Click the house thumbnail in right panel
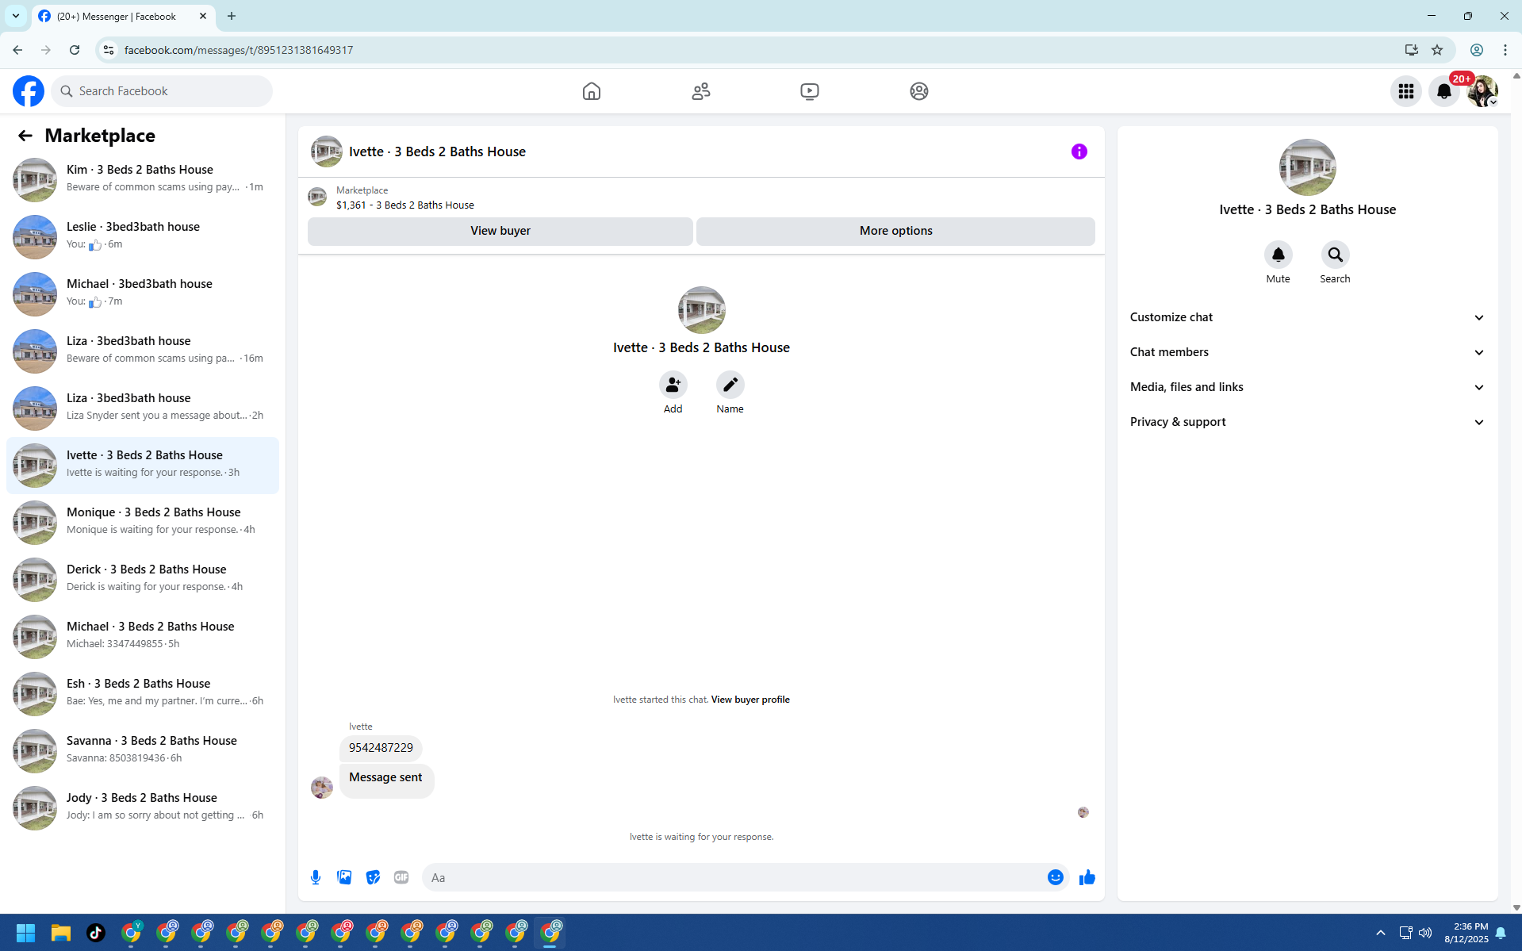Screen dimensions: 1522x951 pyautogui.click(x=1308, y=167)
